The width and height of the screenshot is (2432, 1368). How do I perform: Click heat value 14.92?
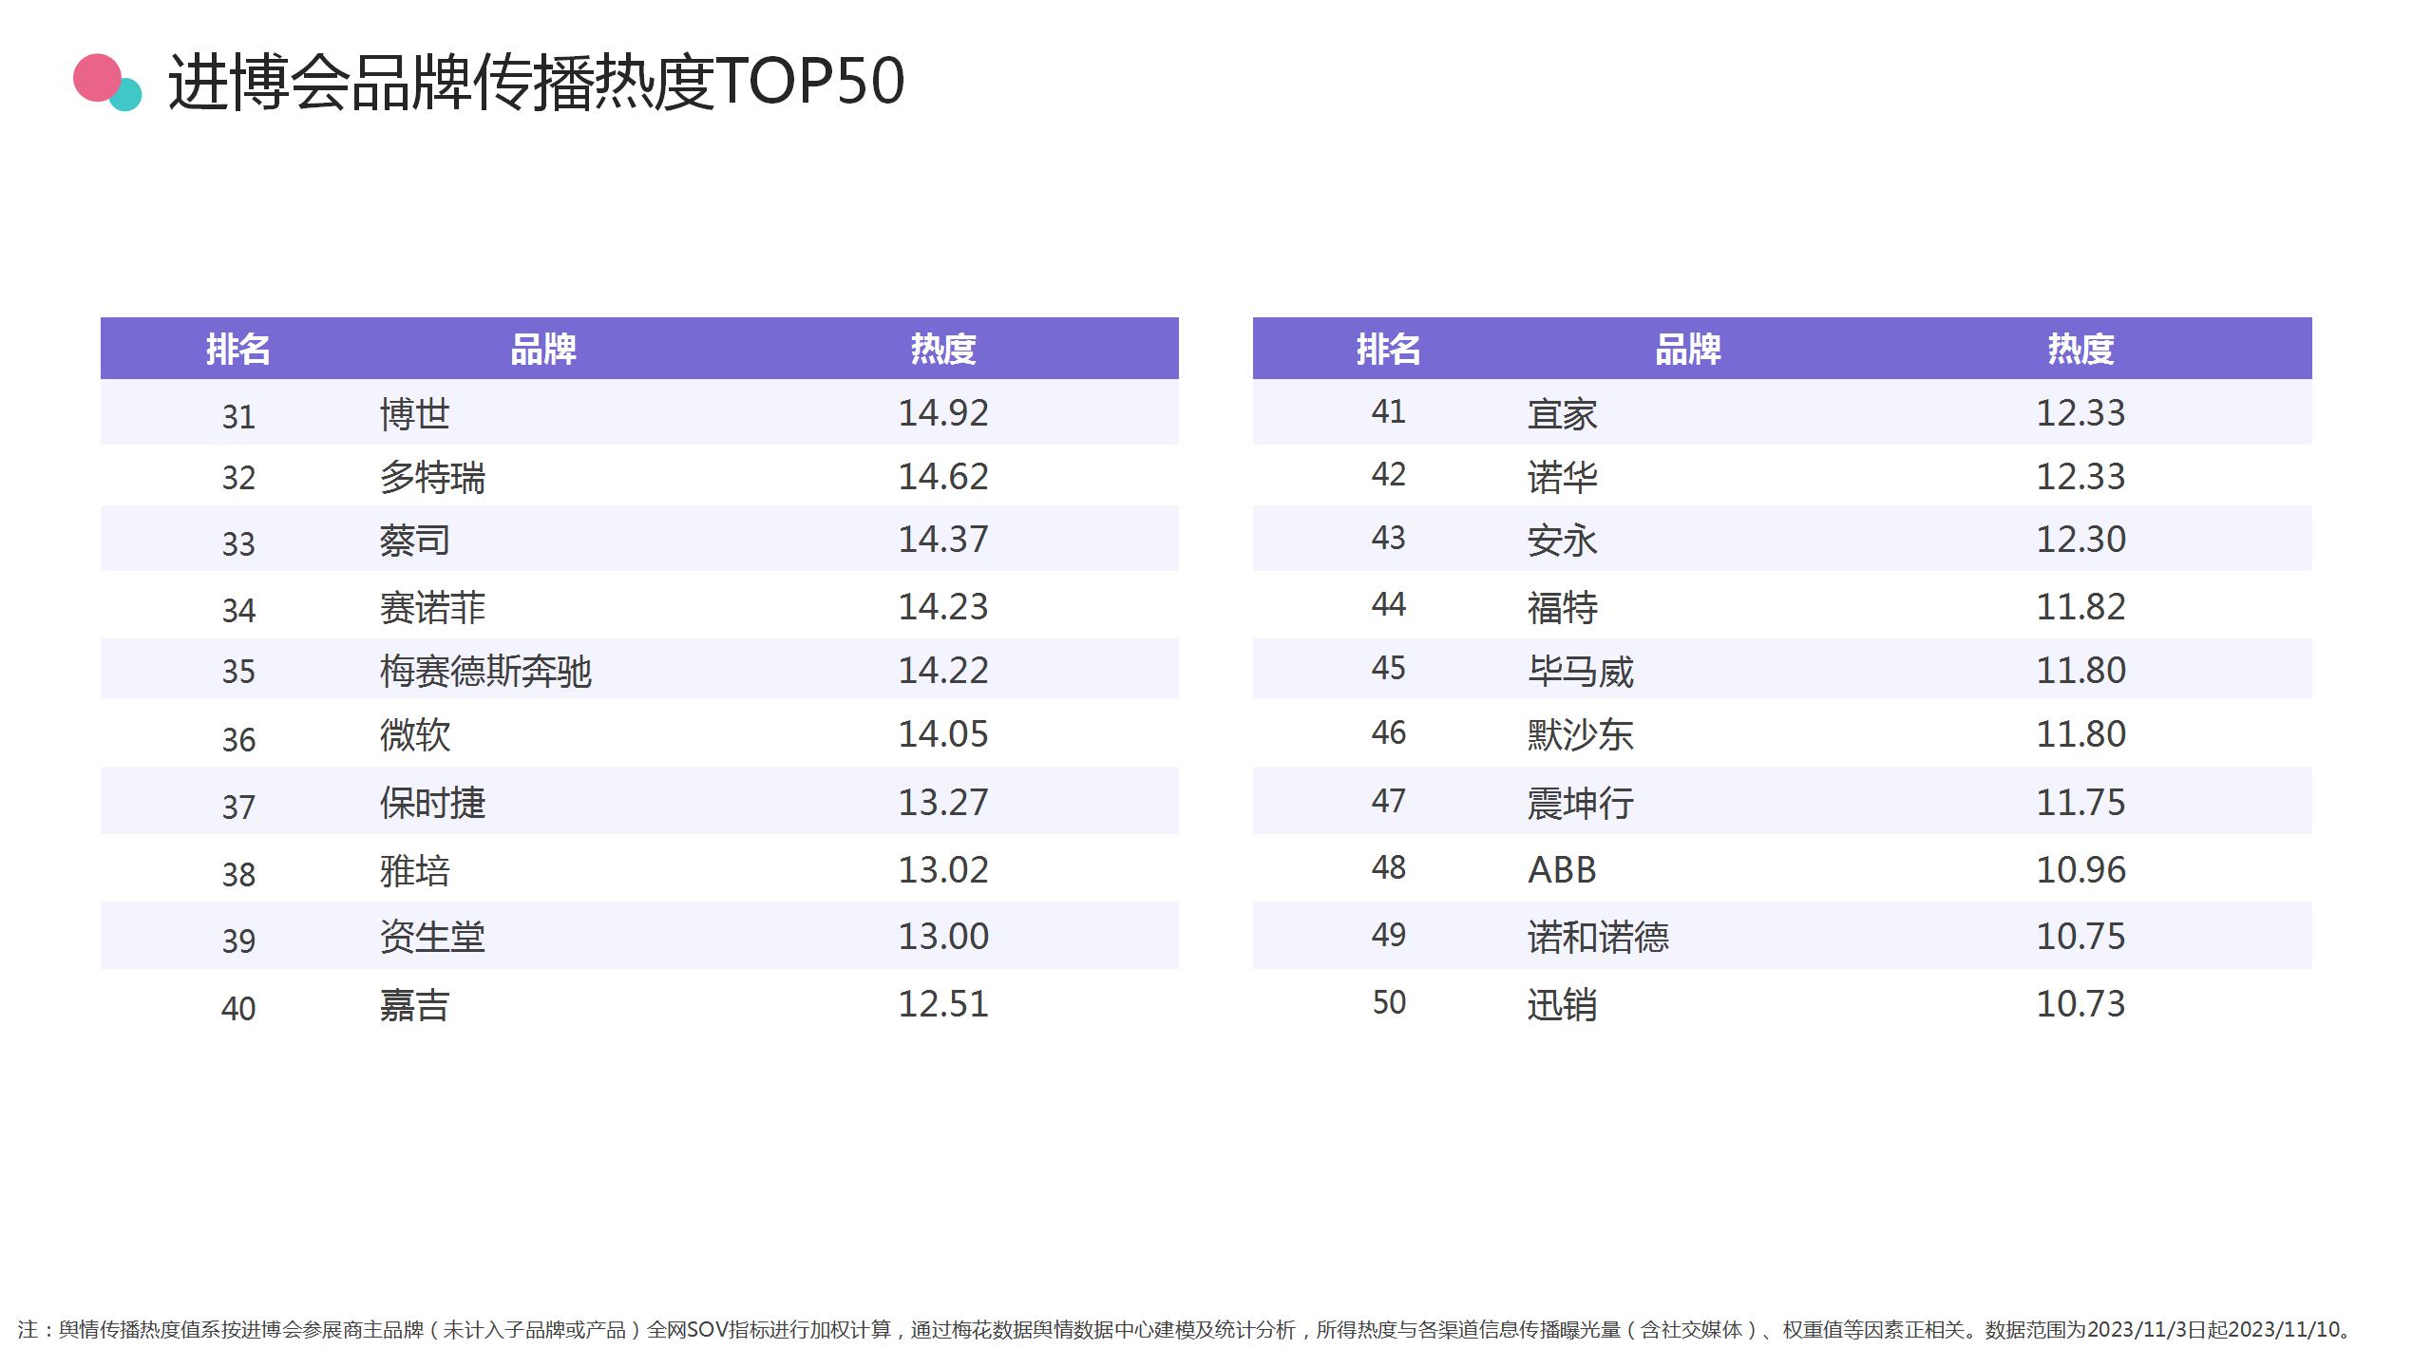(x=943, y=413)
